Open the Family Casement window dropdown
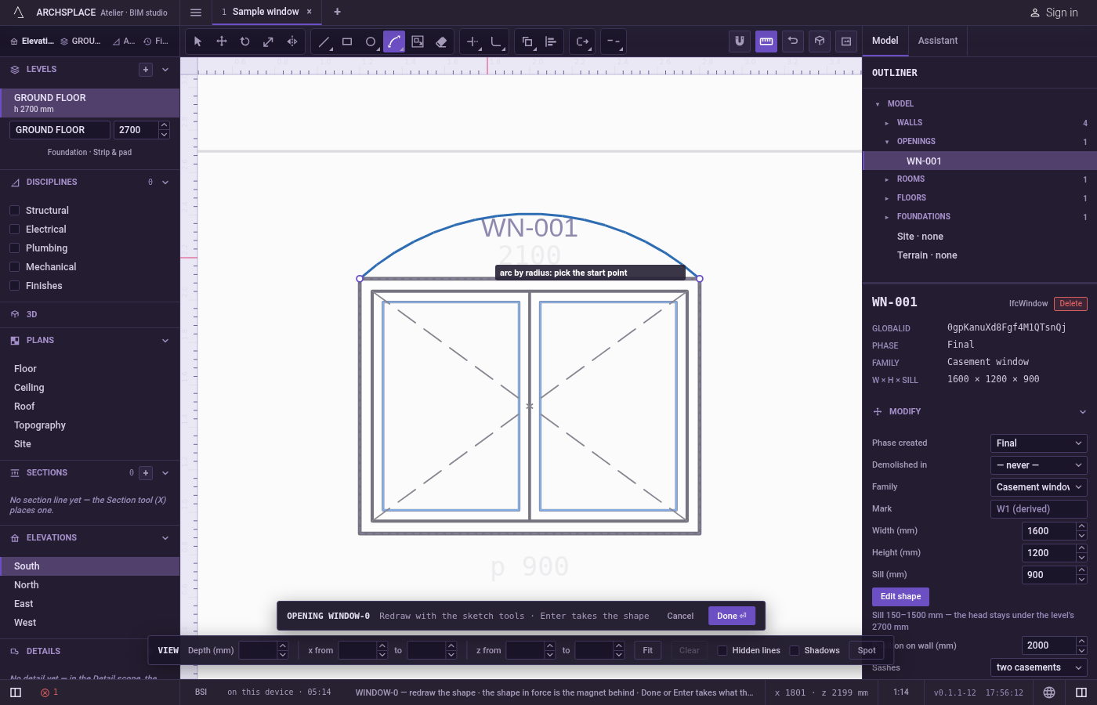1097x705 pixels. (x=1038, y=487)
